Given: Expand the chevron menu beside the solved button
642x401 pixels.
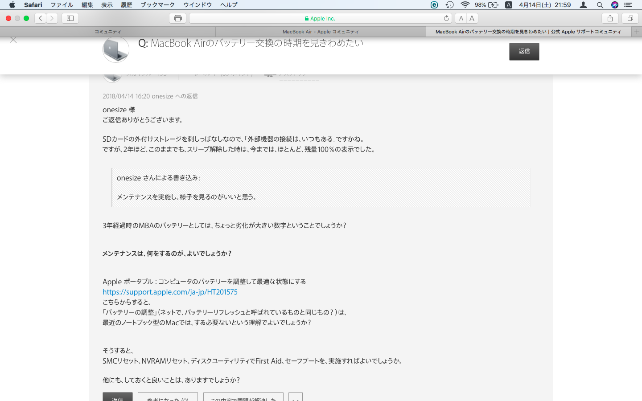Looking at the screenshot, I should pyautogui.click(x=296, y=397).
